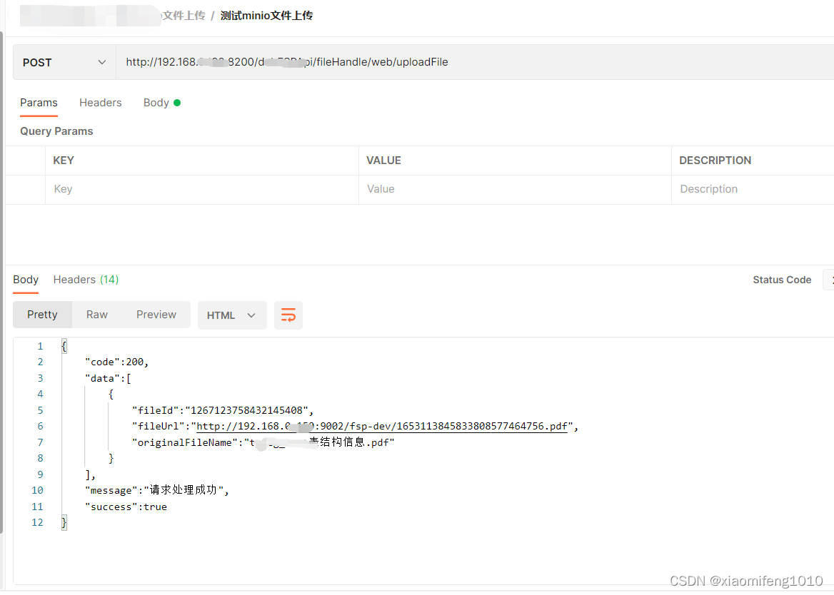Viewport: 834px width, 595px height.
Task: Collapse the JSON root brace on line 1
Action: pyautogui.click(x=64, y=347)
